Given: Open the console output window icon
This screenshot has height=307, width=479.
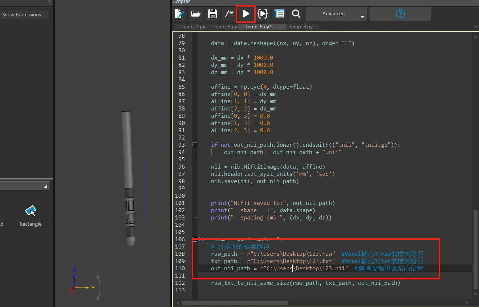Looking at the screenshot, I should tap(279, 14).
